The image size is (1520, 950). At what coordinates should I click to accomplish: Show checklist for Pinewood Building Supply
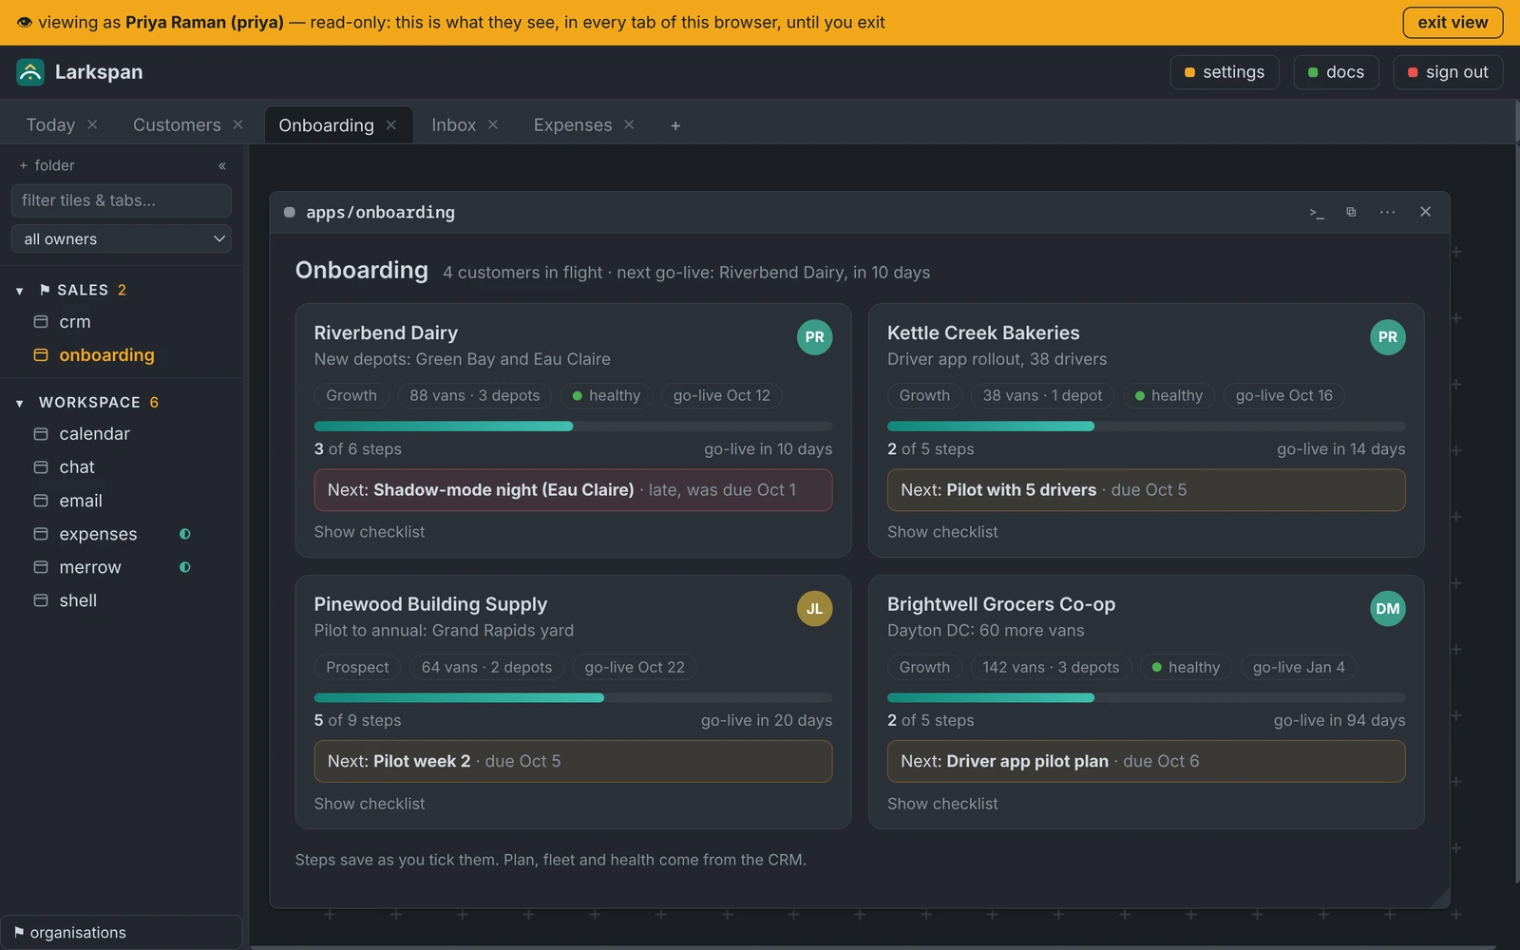(370, 804)
